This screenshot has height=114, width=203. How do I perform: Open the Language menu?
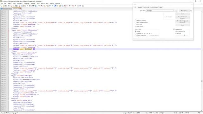point(27,3)
